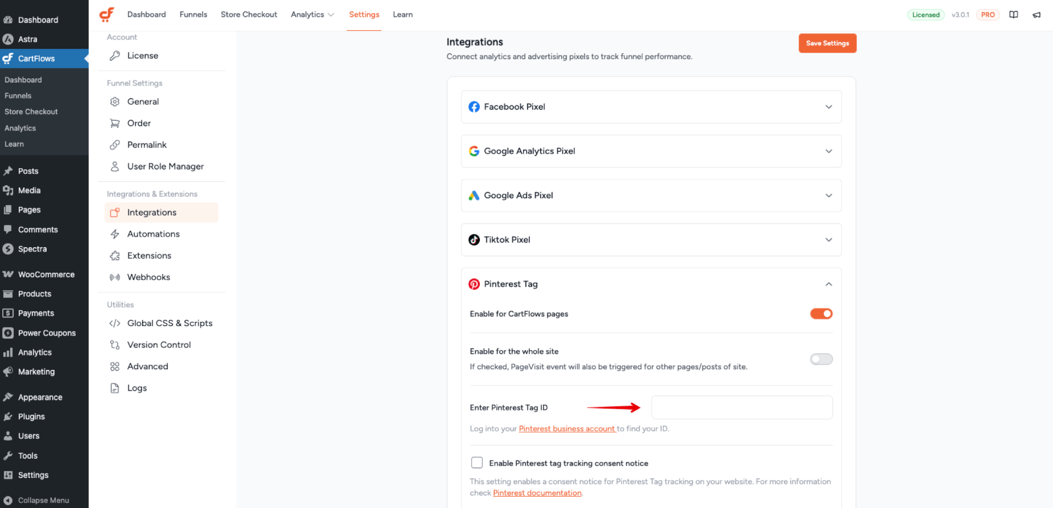The width and height of the screenshot is (1053, 508).
Task: Click the Tools wrench icon
Action: (8, 456)
